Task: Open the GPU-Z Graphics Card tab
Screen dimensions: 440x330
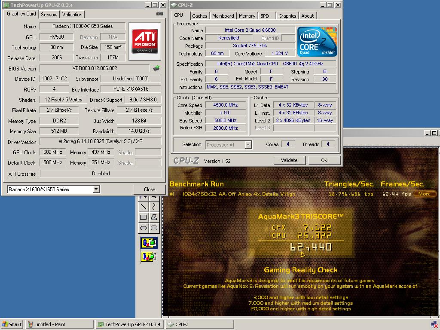Action: (x=21, y=14)
